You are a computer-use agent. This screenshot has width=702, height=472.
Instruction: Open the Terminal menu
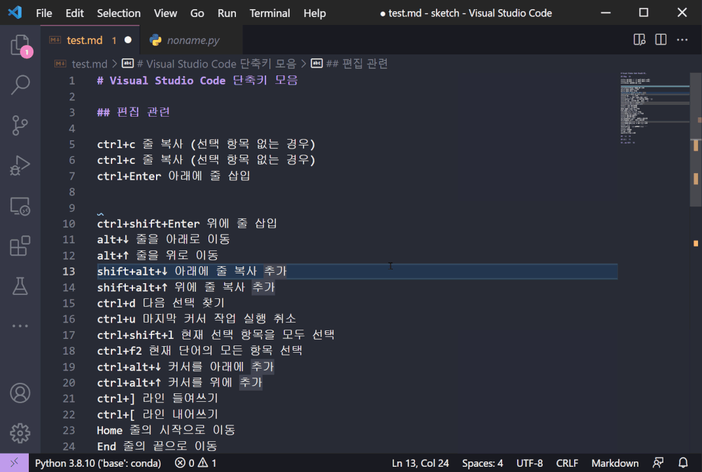(269, 13)
